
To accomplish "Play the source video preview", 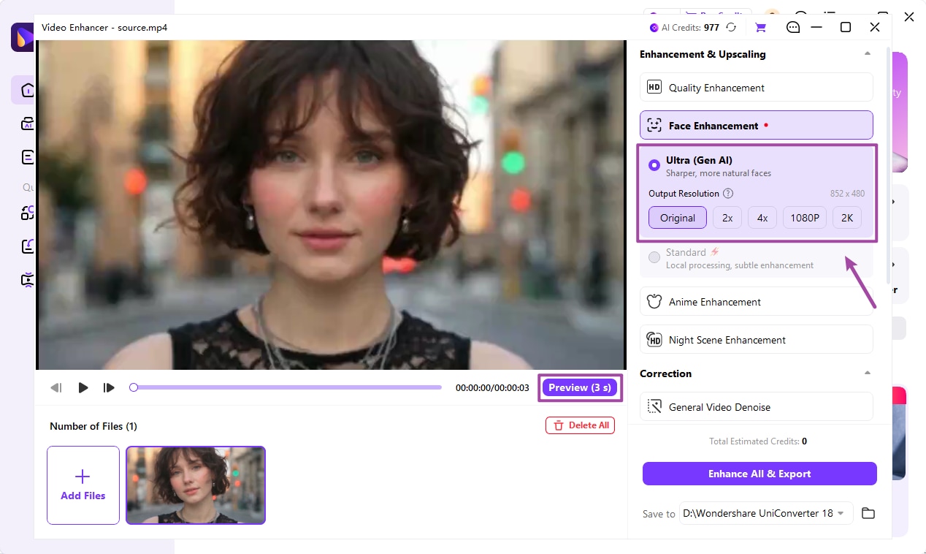I will pos(83,387).
